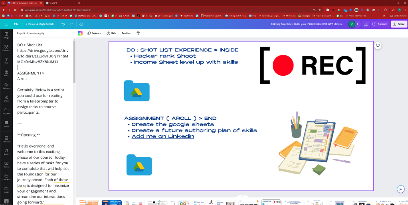
Task: Open the Canva hamburger main menu
Action: [6, 24]
